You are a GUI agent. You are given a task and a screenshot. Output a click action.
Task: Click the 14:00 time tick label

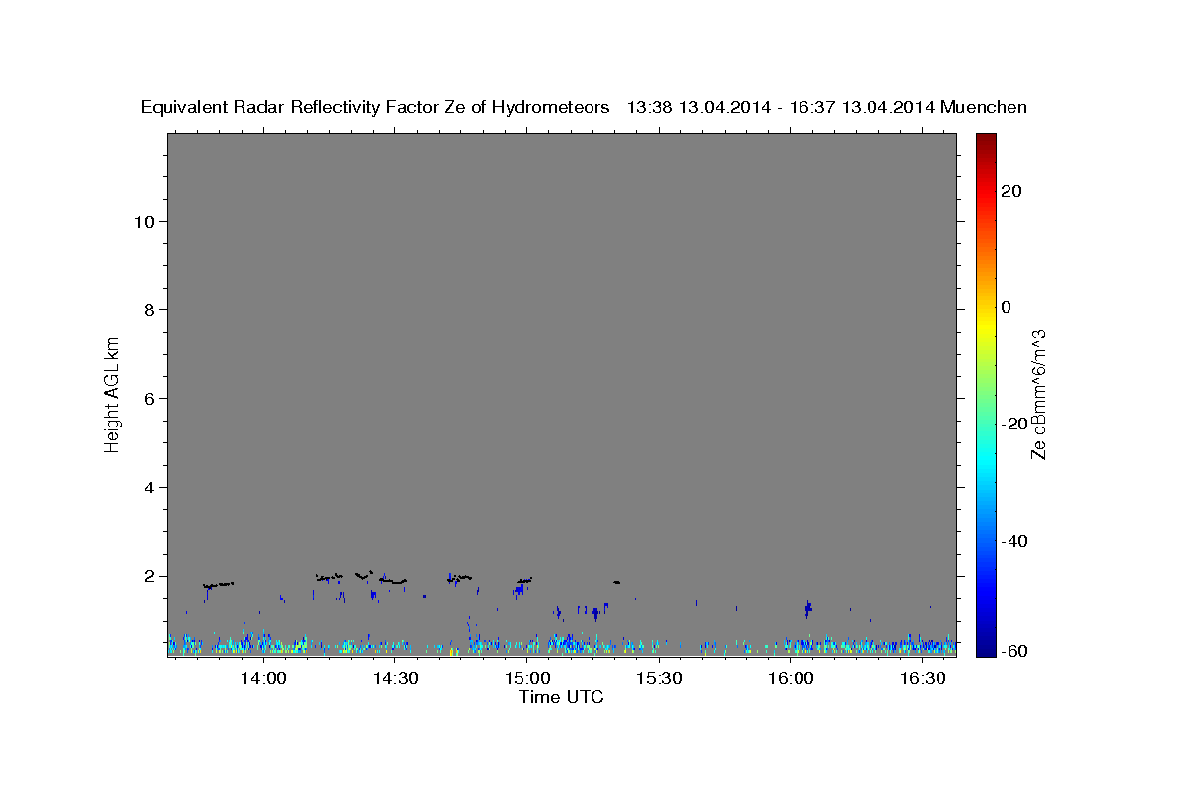(x=264, y=678)
